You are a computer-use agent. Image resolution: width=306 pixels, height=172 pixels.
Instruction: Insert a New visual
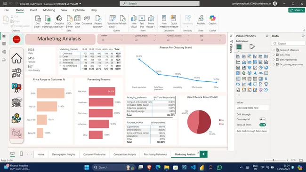pos(134,22)
